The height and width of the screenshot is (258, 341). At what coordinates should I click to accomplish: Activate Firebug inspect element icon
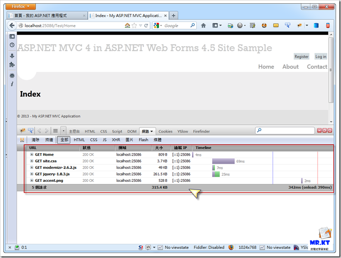tap(31, 131)
